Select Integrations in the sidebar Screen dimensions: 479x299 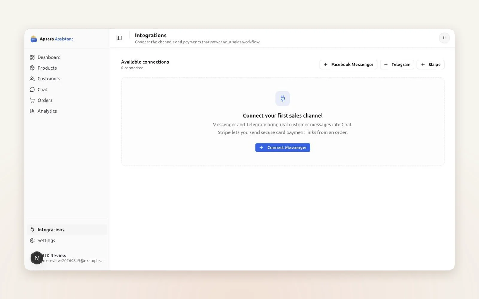pos(67,230)
